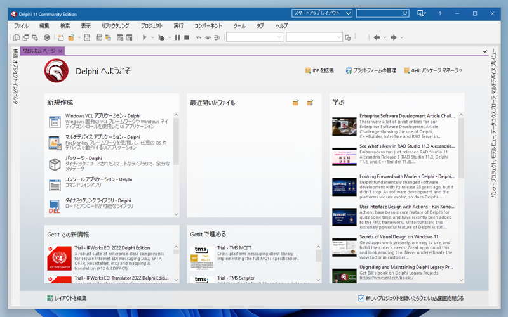
Task: Navigate back with the left arrow icon
Action: click(x=377, y=37)
